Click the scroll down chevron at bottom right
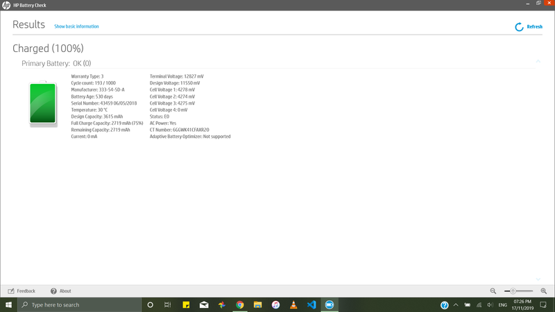The height and width of the screenshot is (312, 555). point(538,279)
